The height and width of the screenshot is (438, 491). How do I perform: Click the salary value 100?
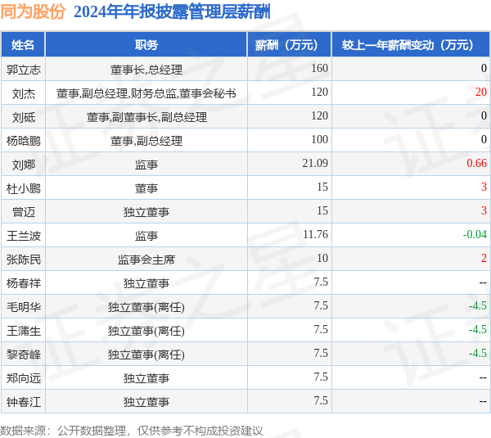[x=319, y=139]
